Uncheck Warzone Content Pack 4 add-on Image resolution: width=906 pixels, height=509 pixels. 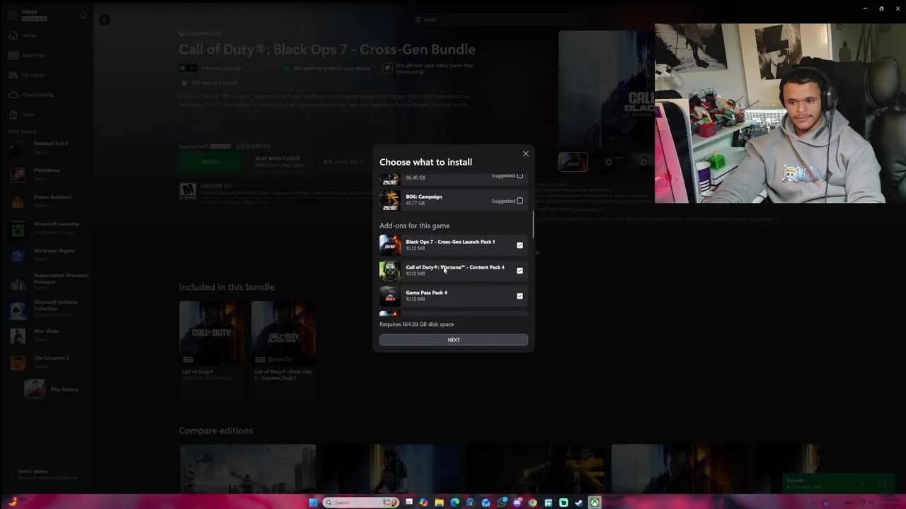point(520,271)
